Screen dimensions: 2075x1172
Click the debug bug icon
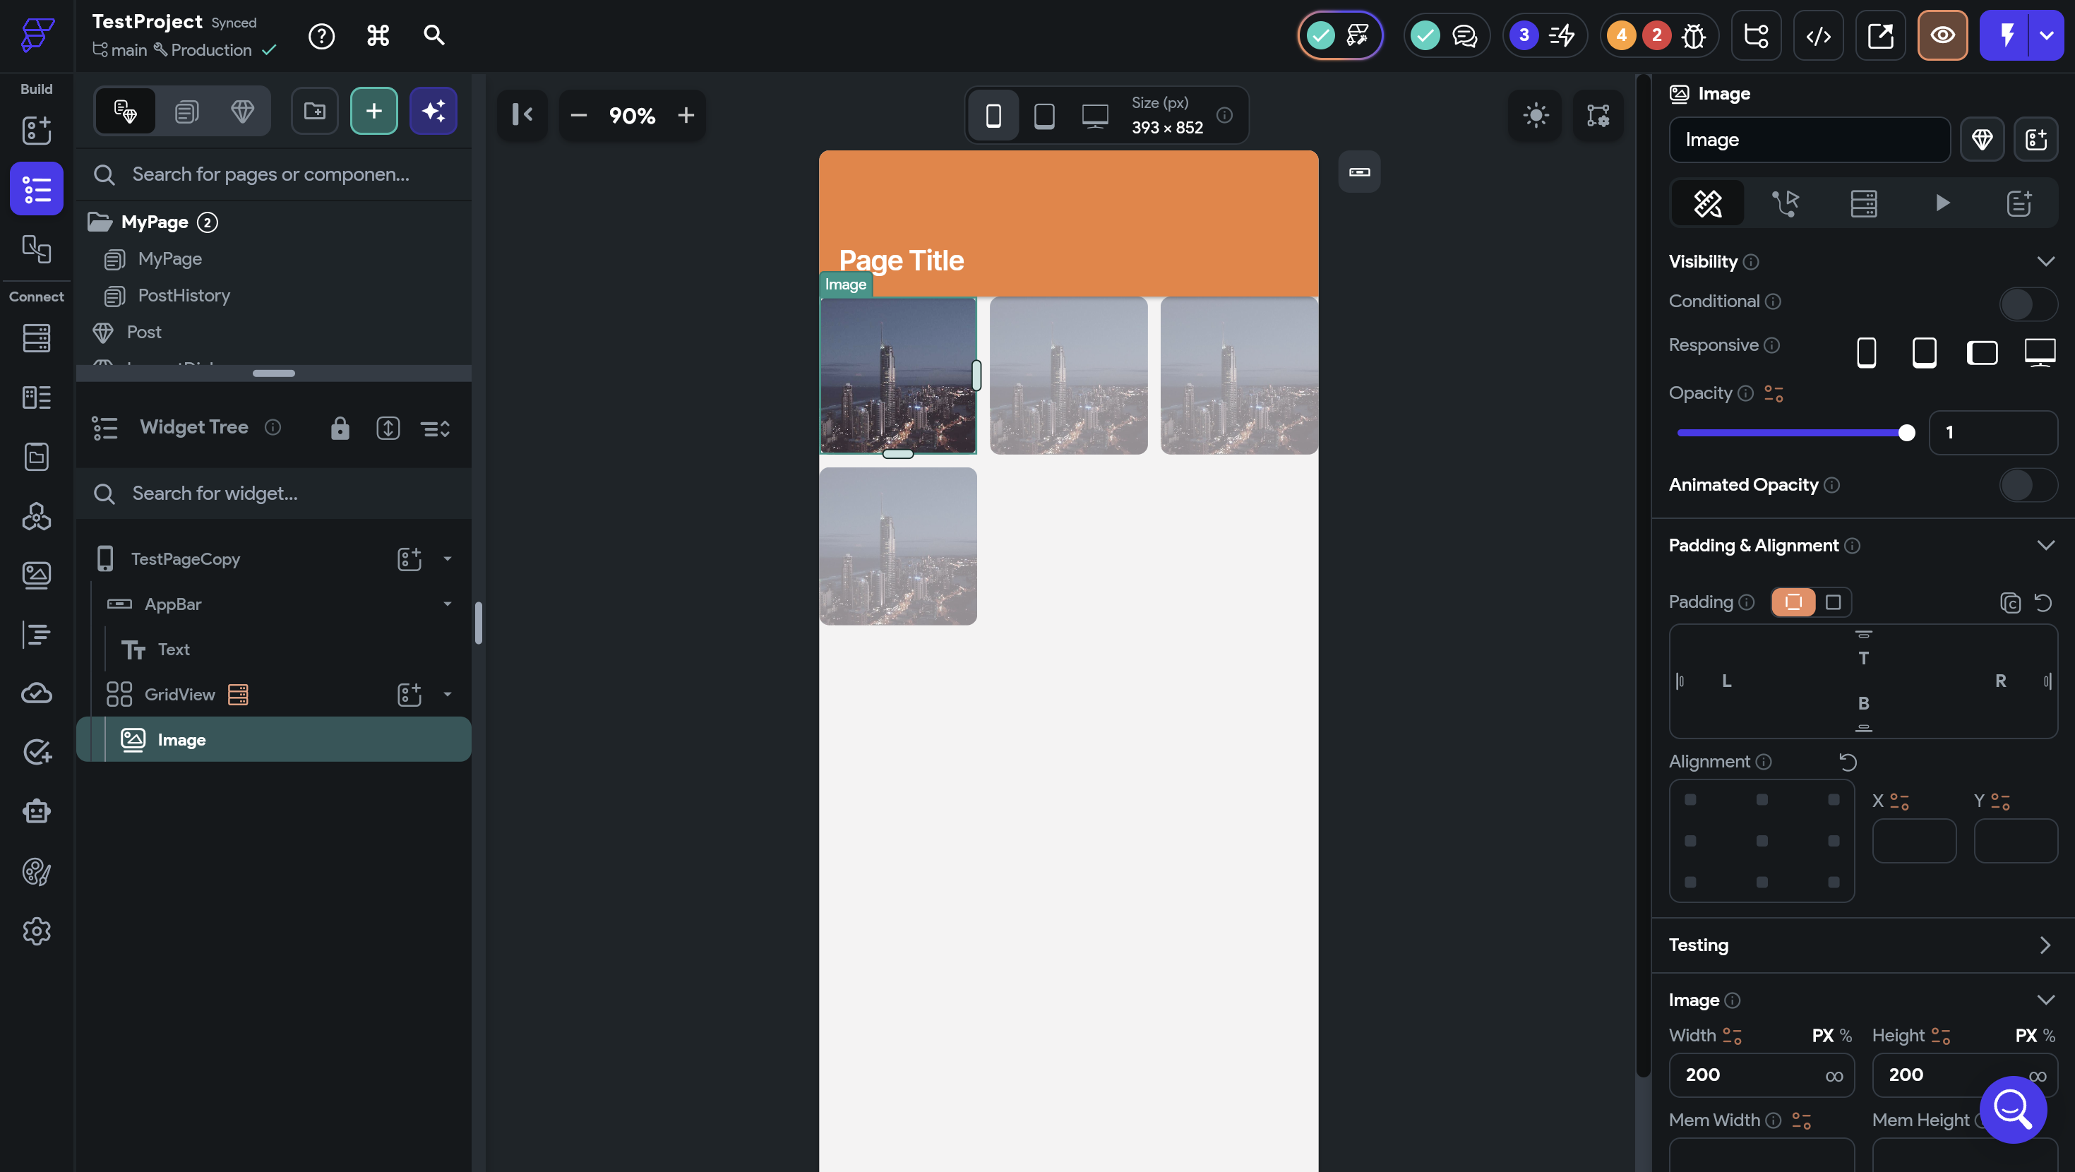1693,35
